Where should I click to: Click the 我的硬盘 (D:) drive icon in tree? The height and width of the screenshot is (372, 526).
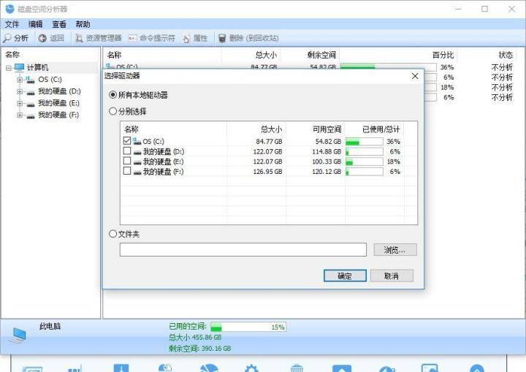coord(31,91)
